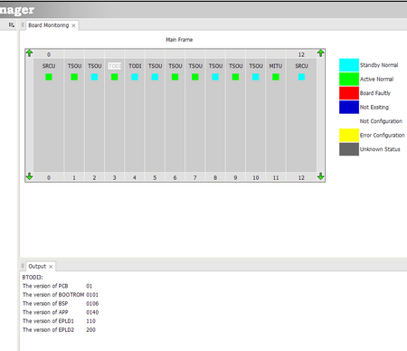
Task: Close the Board Monitoring tab
Action: 73,25
